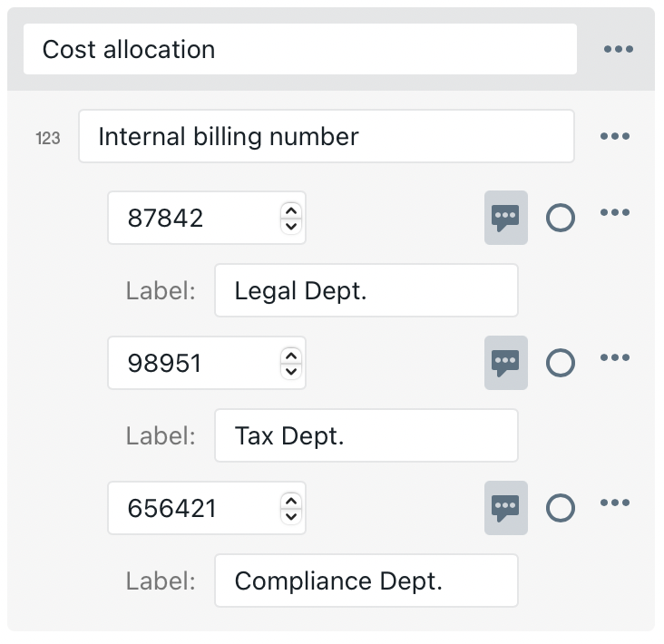Open comment for the 98951 entry
Screen dimensions: 664x644
point(505,363)
